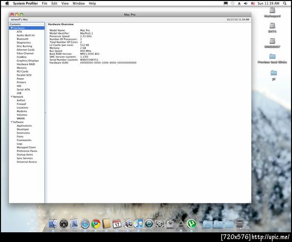Open Time Machine in the dock

click(x=149, y=224)
